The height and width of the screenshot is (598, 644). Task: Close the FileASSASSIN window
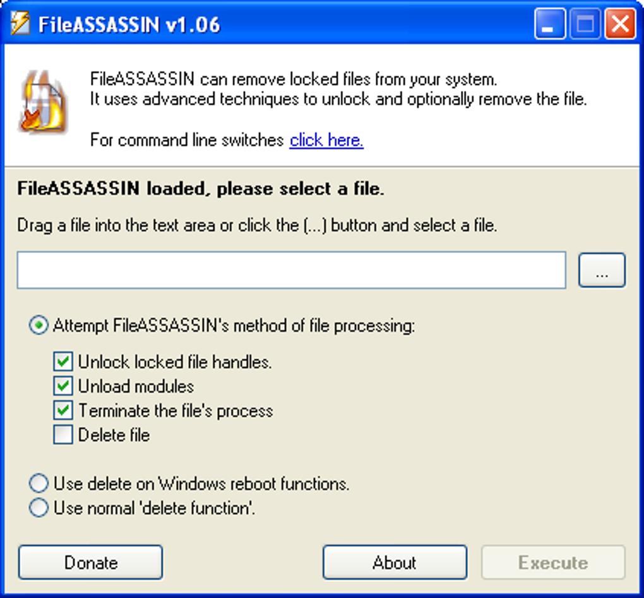pos(620,24)
